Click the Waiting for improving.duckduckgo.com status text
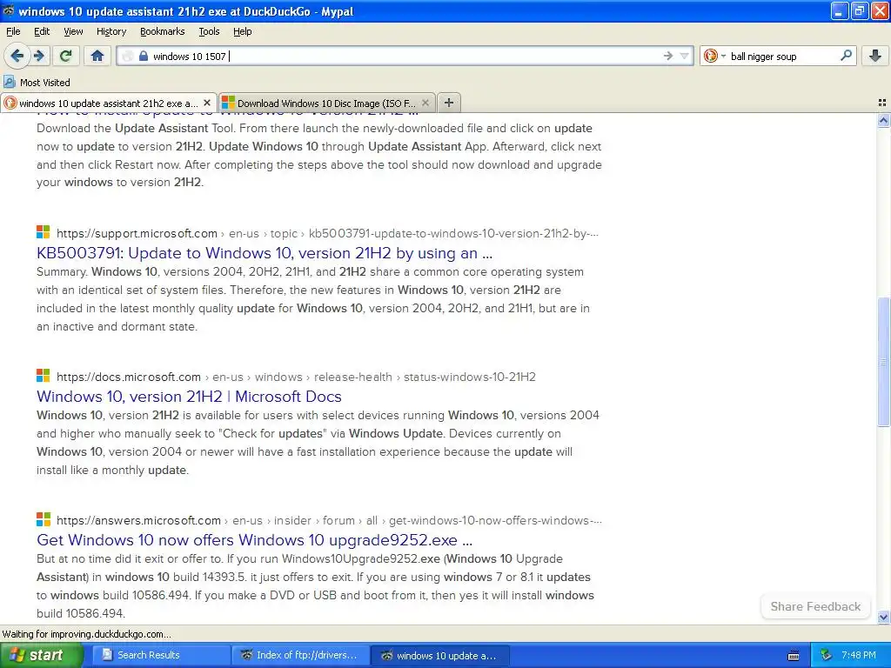 click(86, 634)
